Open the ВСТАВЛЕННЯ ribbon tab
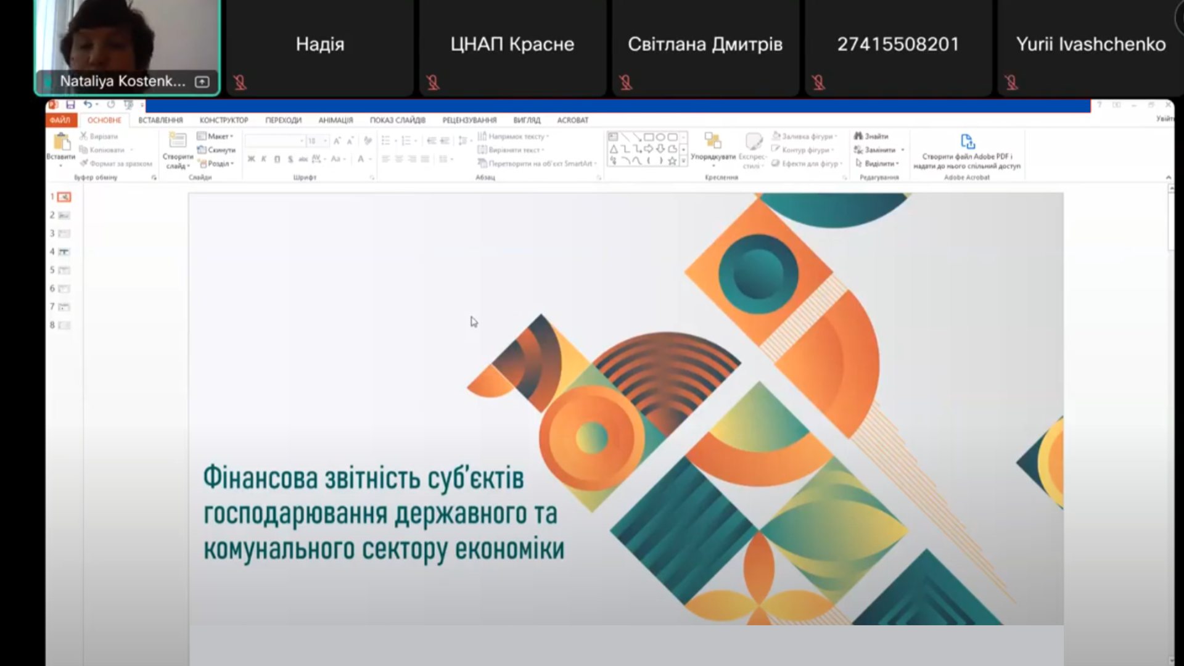Screen dimensions: 1184x666 click(160, 120)
